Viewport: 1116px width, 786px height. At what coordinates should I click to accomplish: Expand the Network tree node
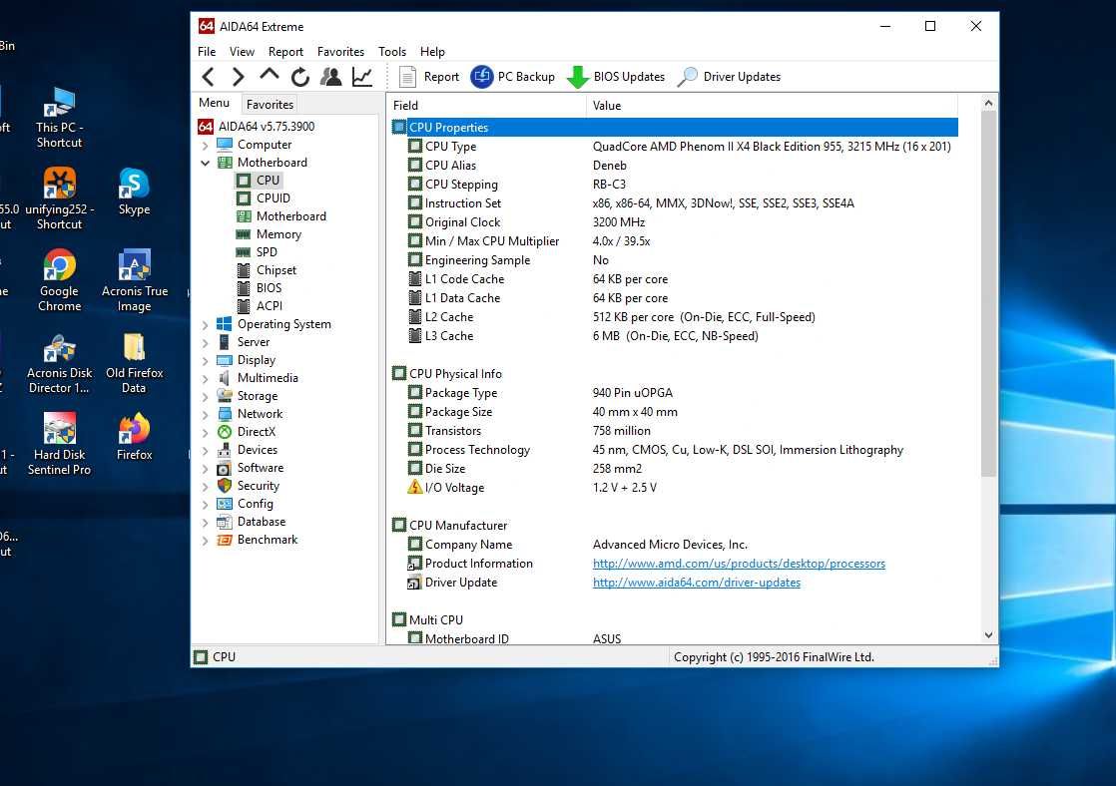point(205,415)
